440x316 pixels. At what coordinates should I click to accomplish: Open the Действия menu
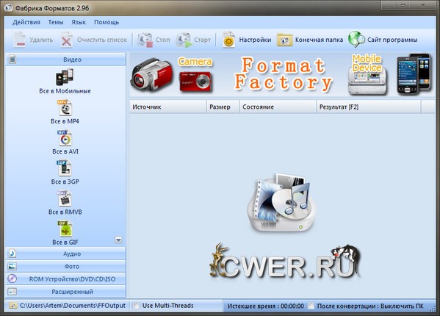(x=26, y=22)
